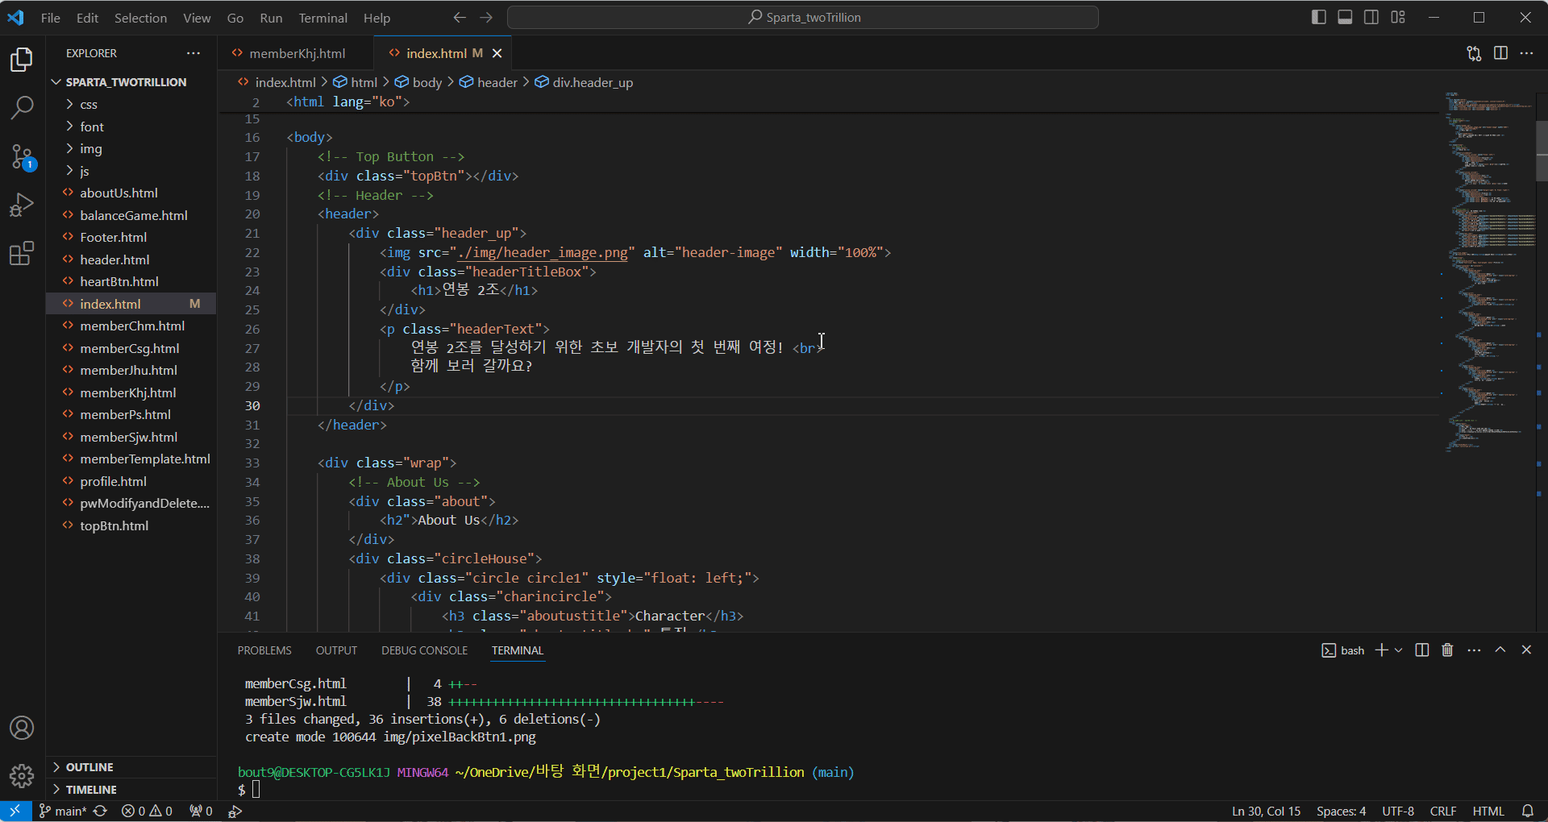Switch to the PROBLEMS panel tab
This screenshot has width=1548, height=822.
point(264,650)
